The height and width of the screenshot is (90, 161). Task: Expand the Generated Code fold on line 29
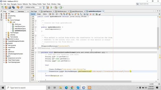[36, 48]
